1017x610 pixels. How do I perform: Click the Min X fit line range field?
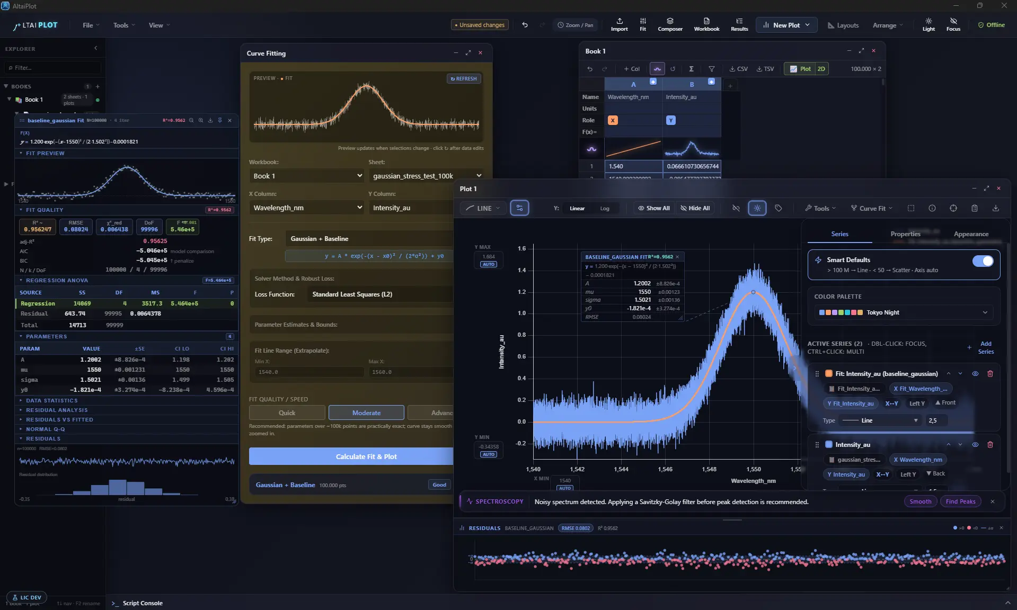pyautogui.click(x=309, y=372)
